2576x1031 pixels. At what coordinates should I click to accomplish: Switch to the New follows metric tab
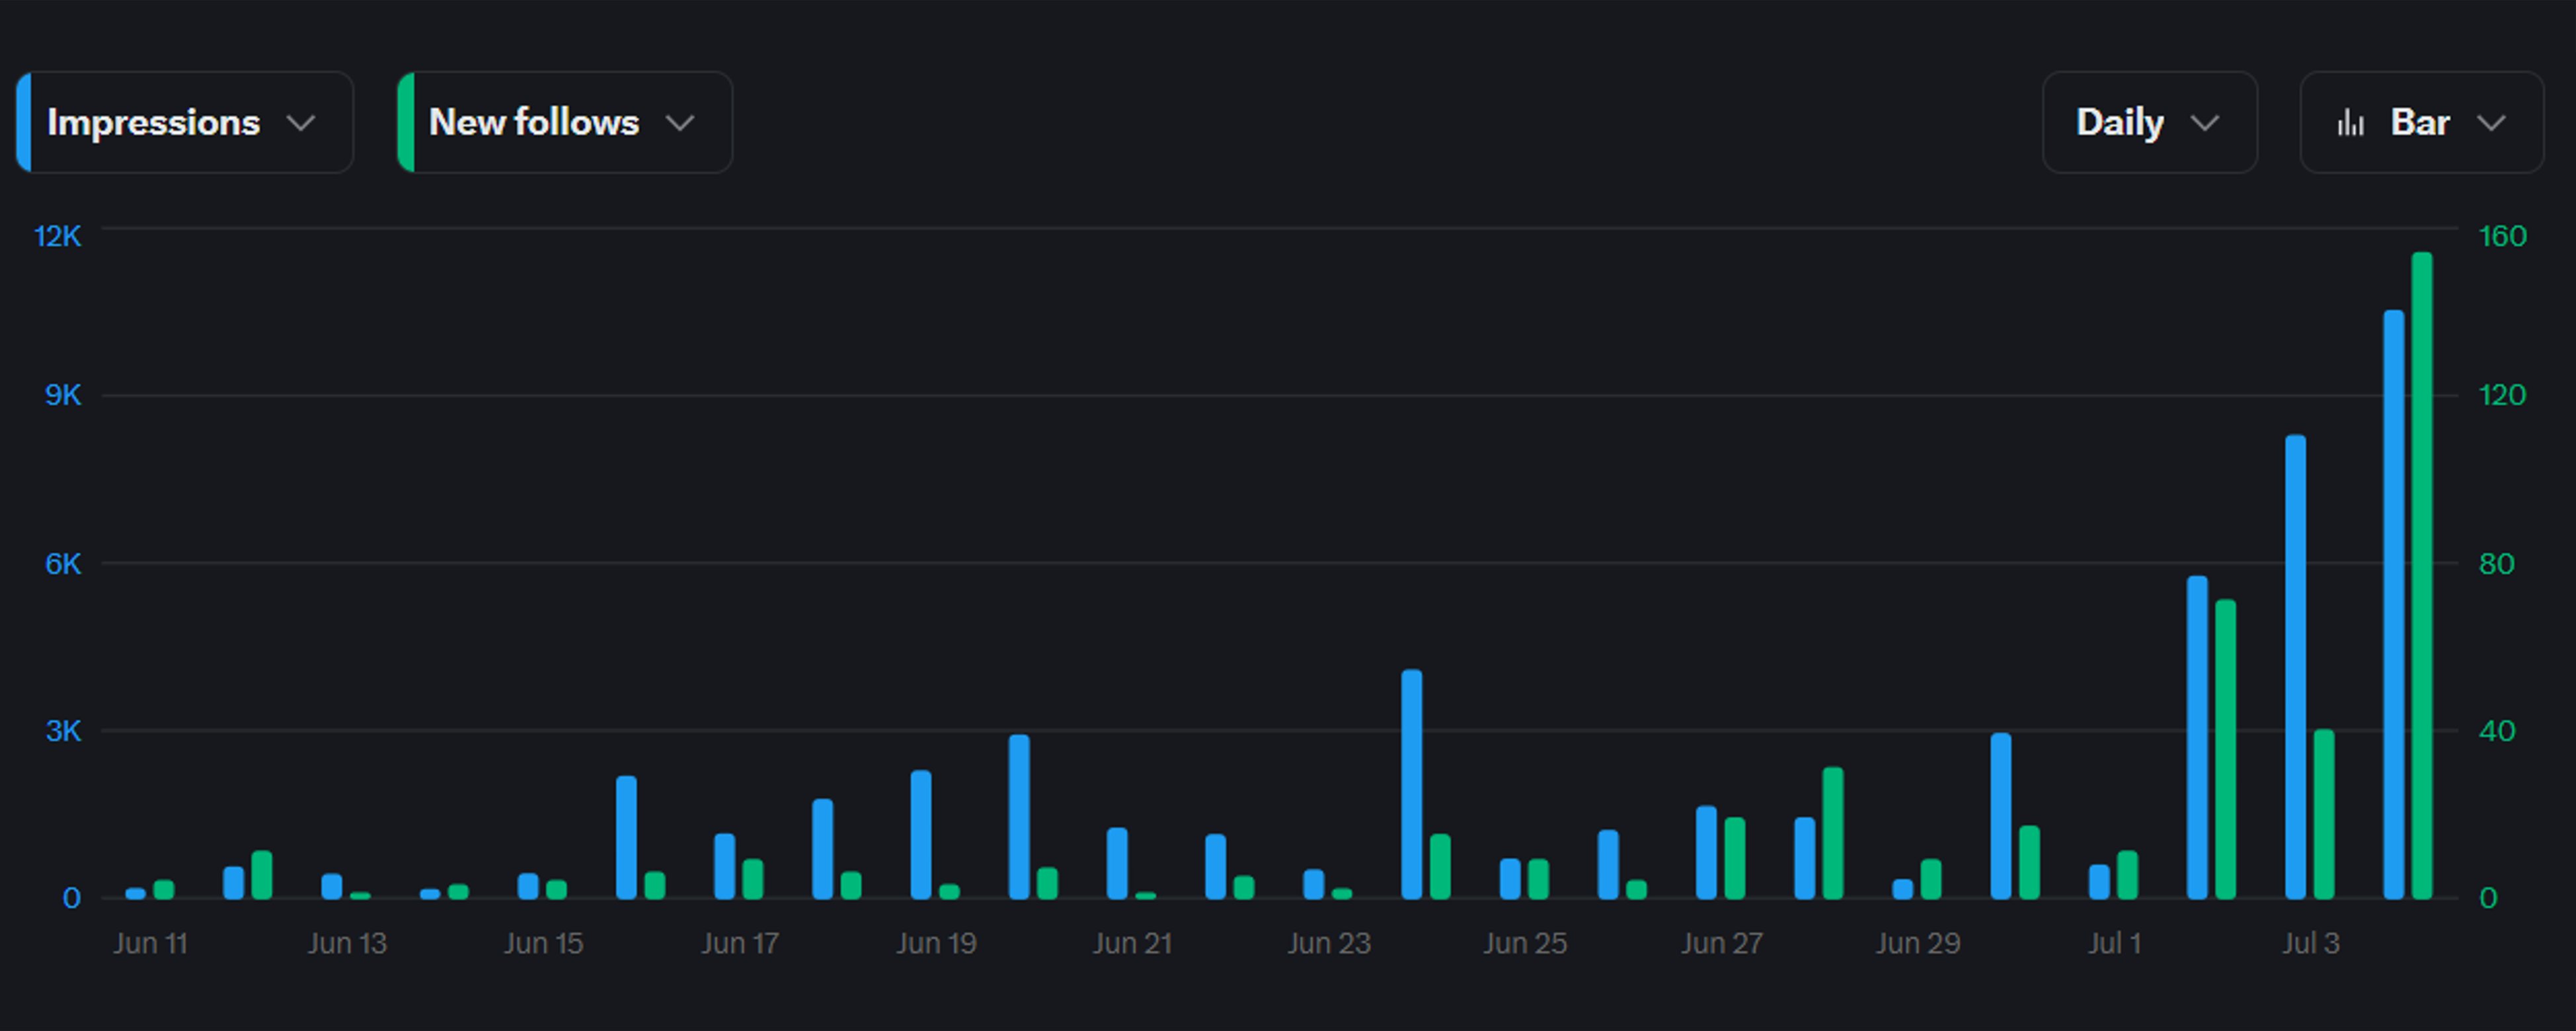tap(532, 122)
